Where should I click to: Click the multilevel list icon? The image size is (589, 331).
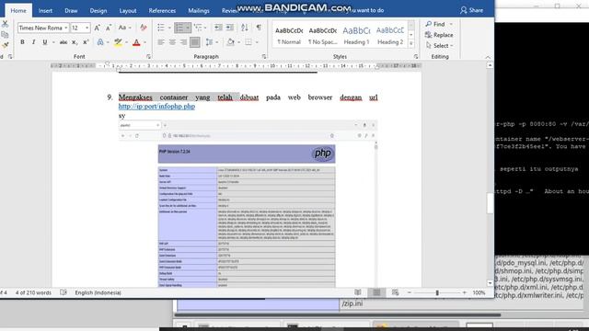pos(198,28)
